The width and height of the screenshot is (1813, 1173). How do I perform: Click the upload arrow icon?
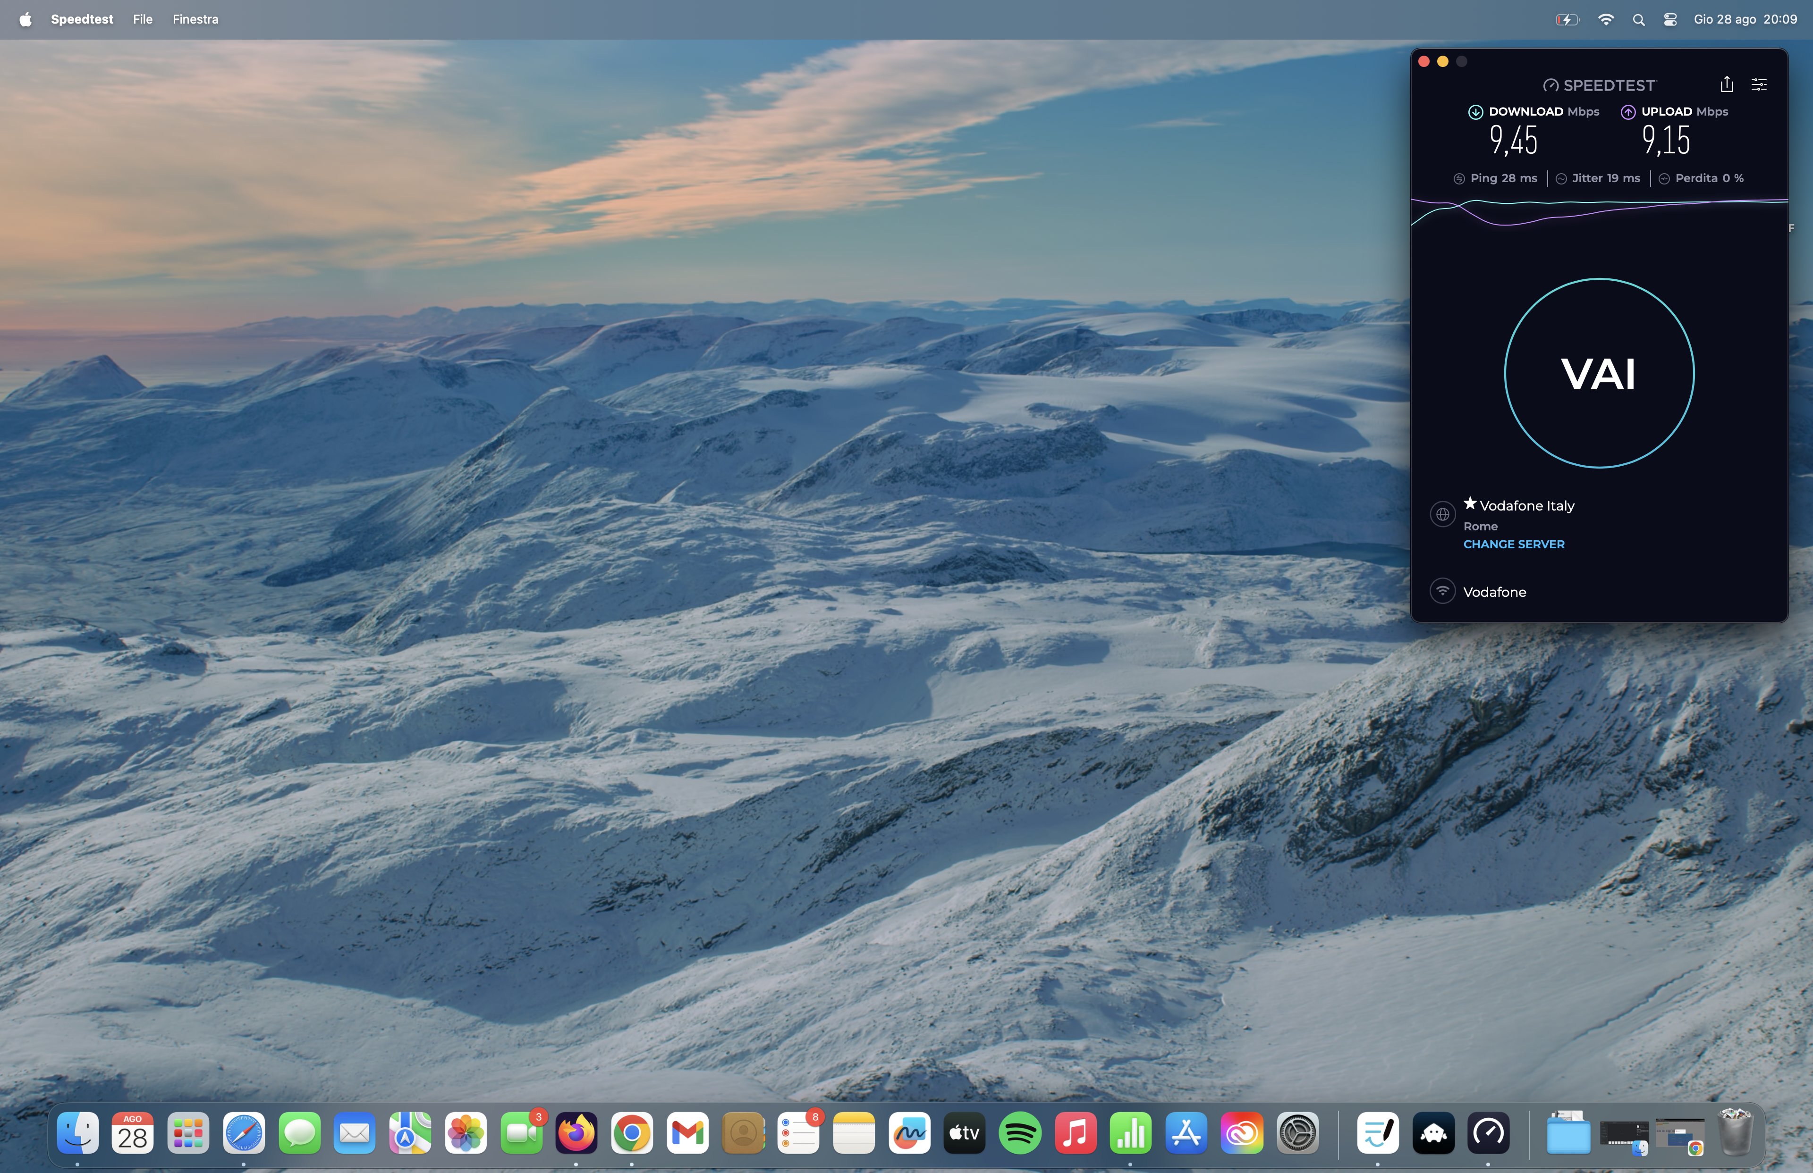1628,112
